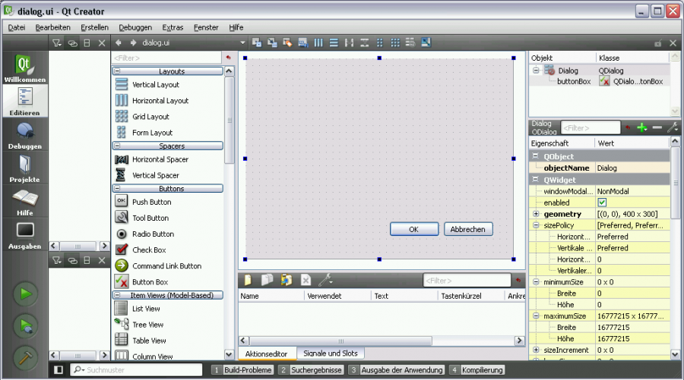Select Push Button widget in widget box
The width and height of the screenshot is (684, 380).
pyautogui.click(x=151, y=202)
